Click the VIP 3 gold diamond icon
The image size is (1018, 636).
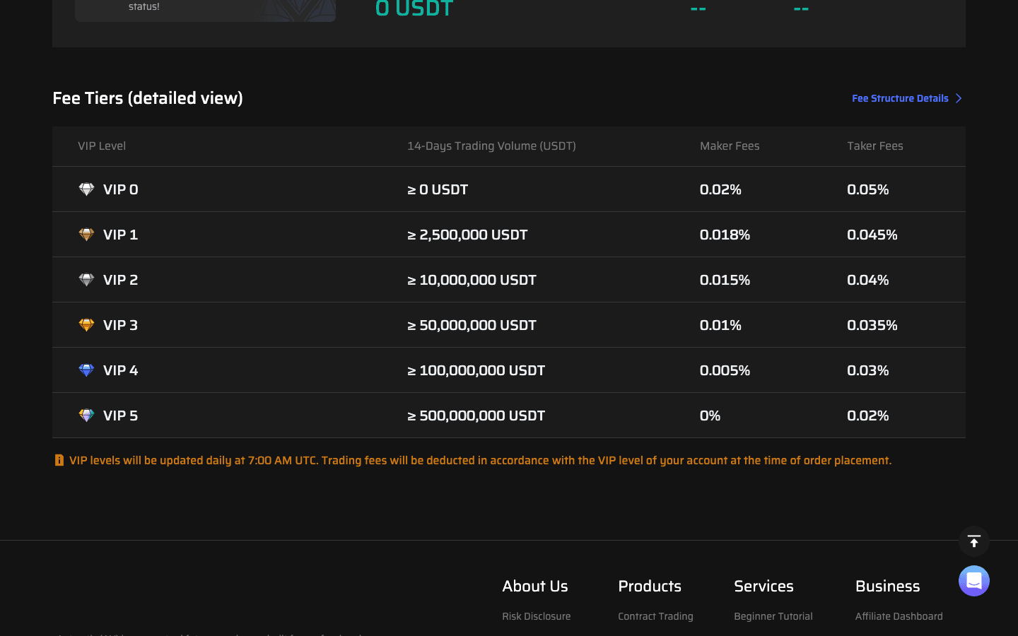click(x=86, y=325)
